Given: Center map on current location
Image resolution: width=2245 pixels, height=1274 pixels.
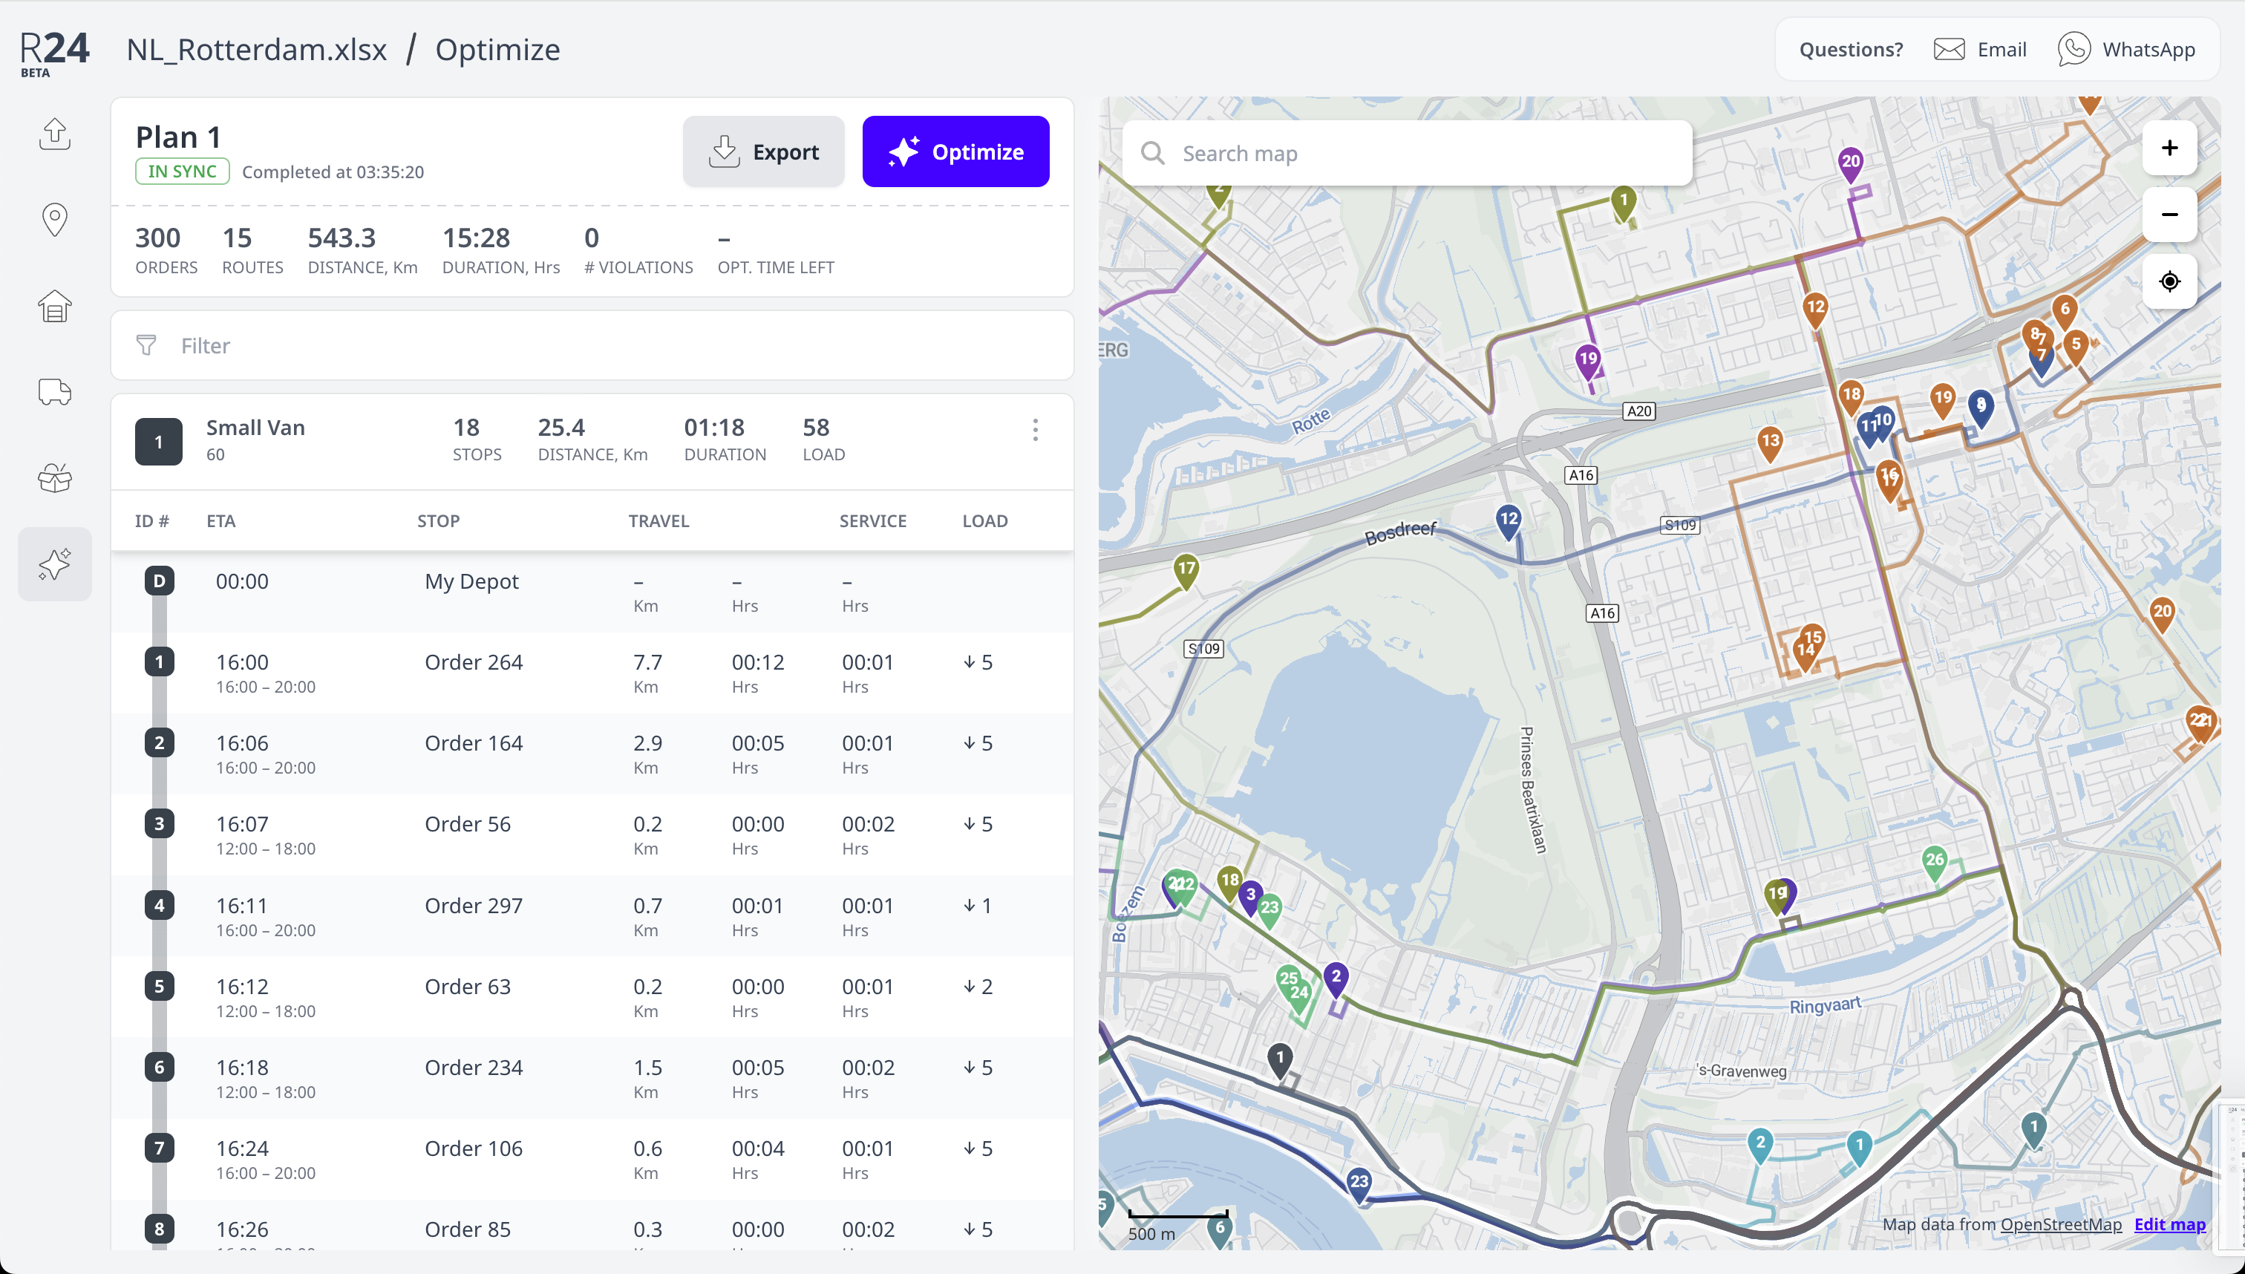Looking at the screenshot, I should click(x=2170, y=282).
